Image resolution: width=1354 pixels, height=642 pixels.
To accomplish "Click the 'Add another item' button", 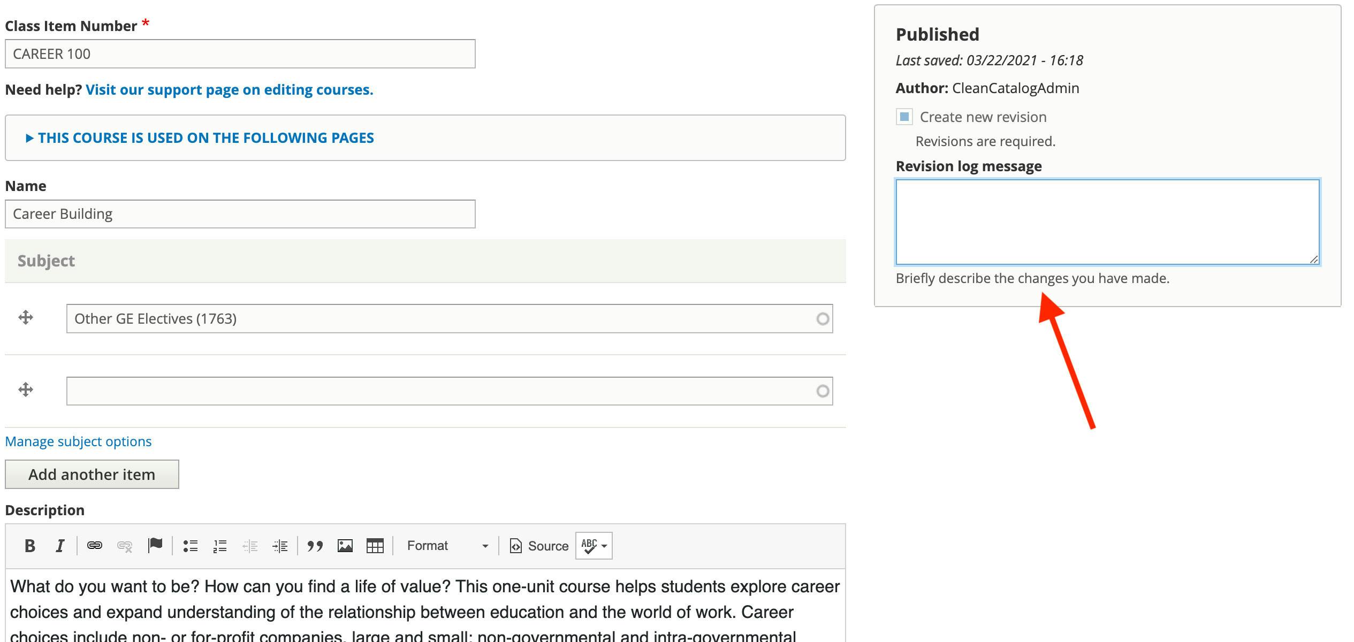I will (92, 475).
